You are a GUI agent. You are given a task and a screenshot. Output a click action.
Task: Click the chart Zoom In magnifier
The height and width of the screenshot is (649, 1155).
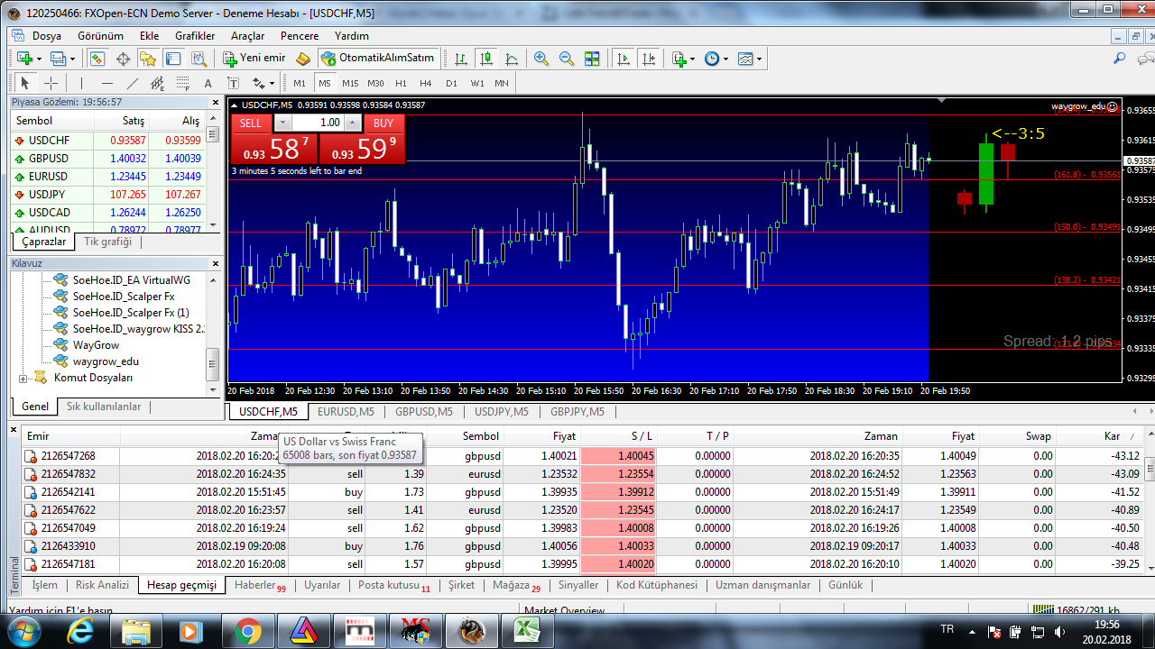(541, 59)
